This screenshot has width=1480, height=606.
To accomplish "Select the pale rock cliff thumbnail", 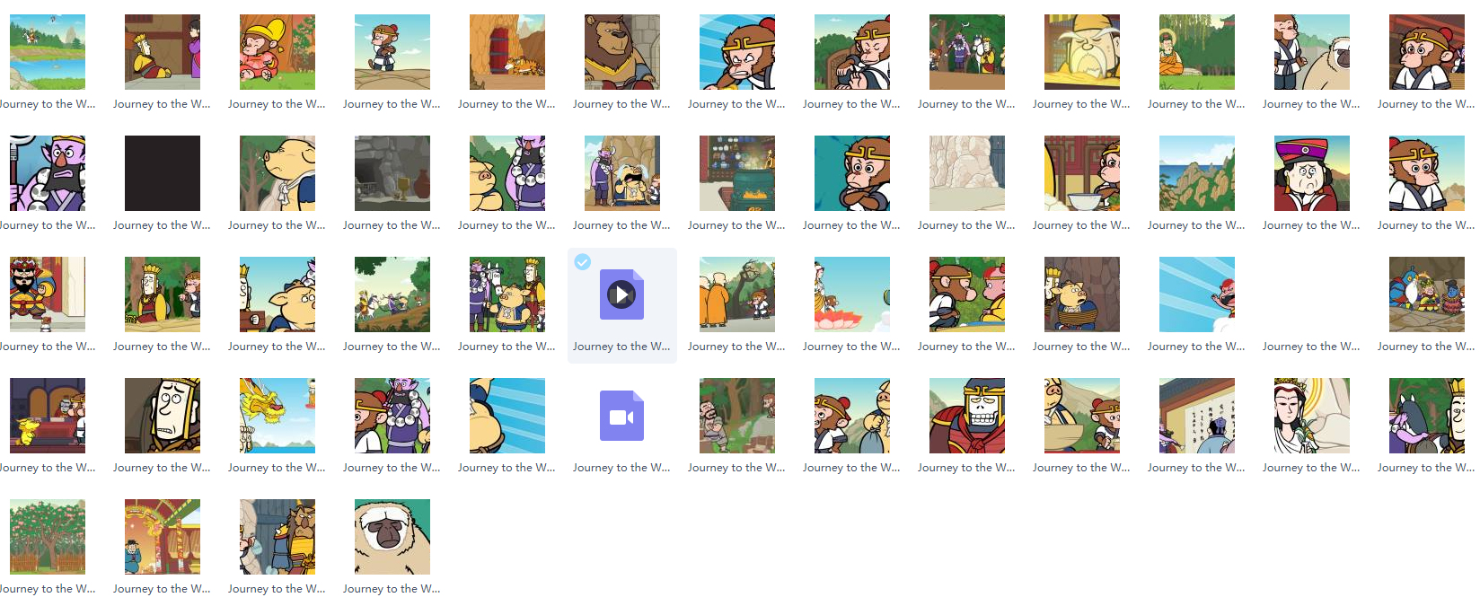I will 967,173.
